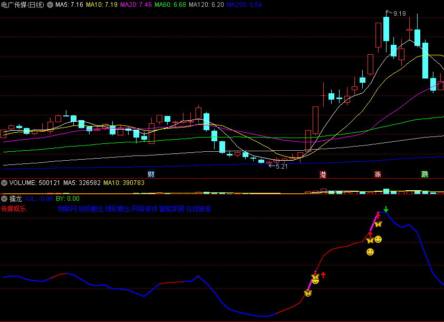Screen dimensions: 444x322
Task: Open the 网络游戏 concept link
Action: pyautogui.click(x=144, y=209)
